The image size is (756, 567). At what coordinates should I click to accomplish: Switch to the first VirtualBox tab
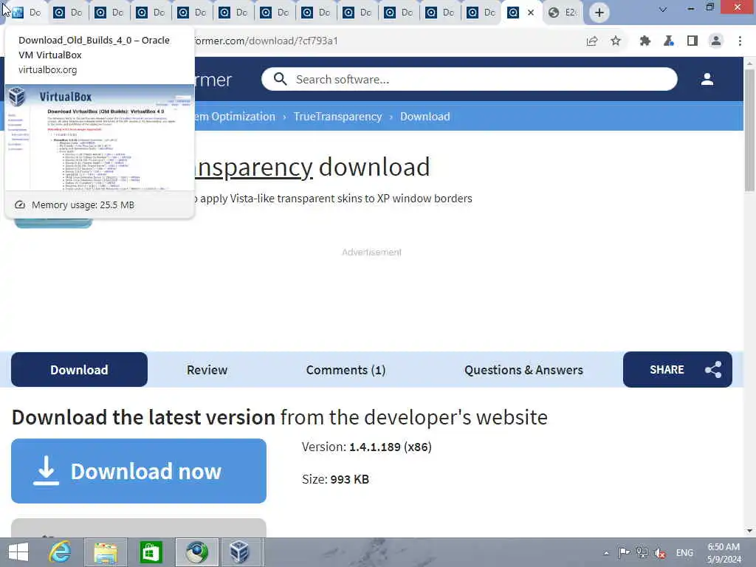click(x=26, y=13)
